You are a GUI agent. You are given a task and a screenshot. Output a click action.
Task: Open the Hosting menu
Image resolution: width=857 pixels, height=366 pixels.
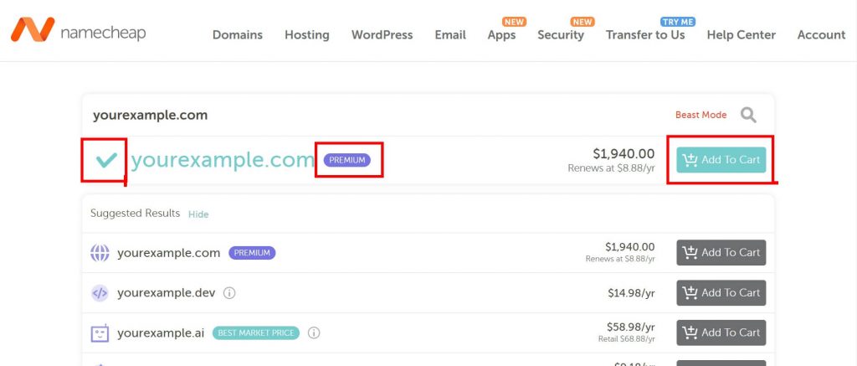(306, 35)
